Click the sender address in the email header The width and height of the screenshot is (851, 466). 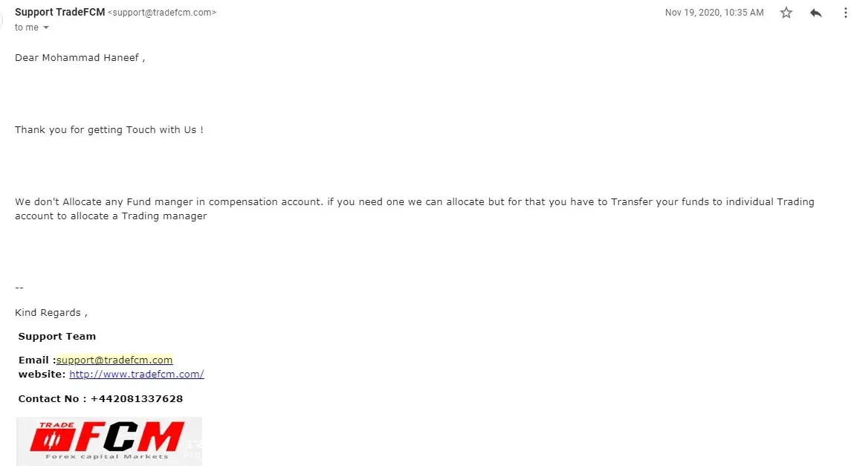pos(162,13)
